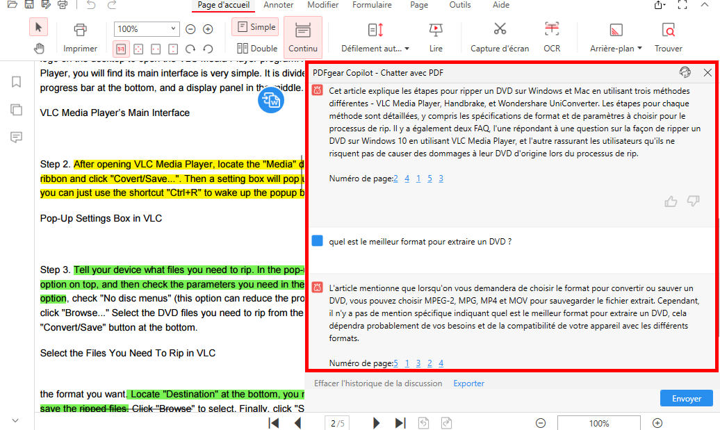Toggle Continu scrolling mode

pos(303,38)
